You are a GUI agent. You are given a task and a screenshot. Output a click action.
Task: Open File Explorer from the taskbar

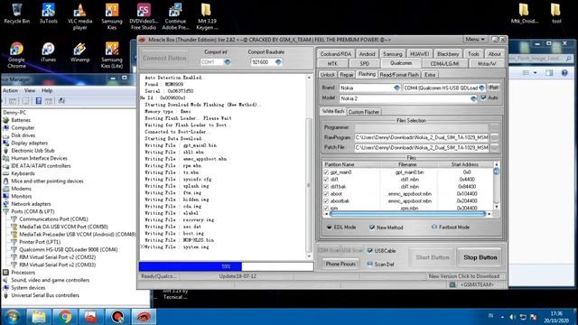click(39, 317)
